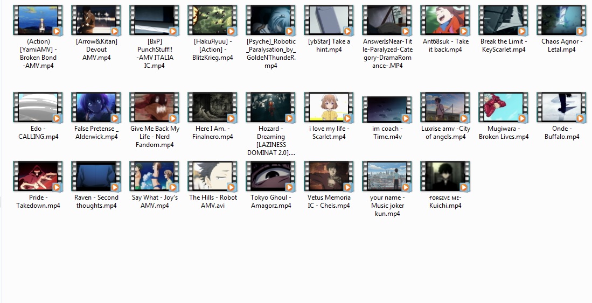Select The Hills - Robot AMV.avi icon
Image resolution: width=592 pixels, height=303 pixels.
212,177
